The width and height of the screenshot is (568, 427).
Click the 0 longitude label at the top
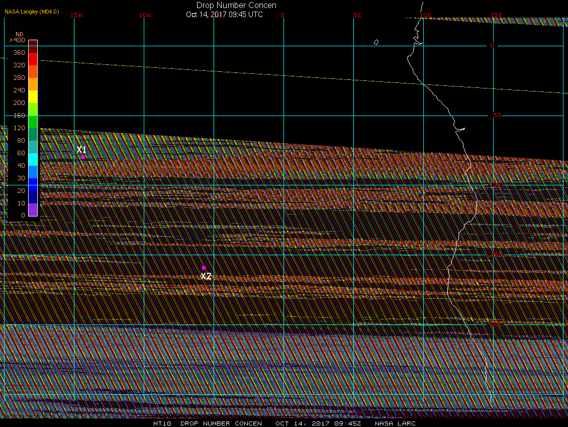282,15
